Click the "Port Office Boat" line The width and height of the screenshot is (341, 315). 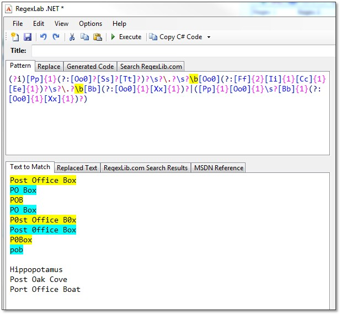[x=45, y=289]
